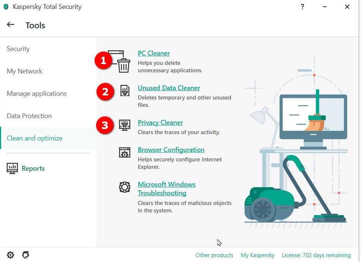
Task: Close the Kaspersky Total Security window
Action: (347, 7)
